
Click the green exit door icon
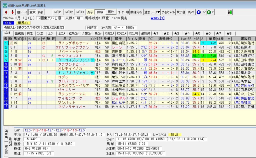(x=230, y=12)
